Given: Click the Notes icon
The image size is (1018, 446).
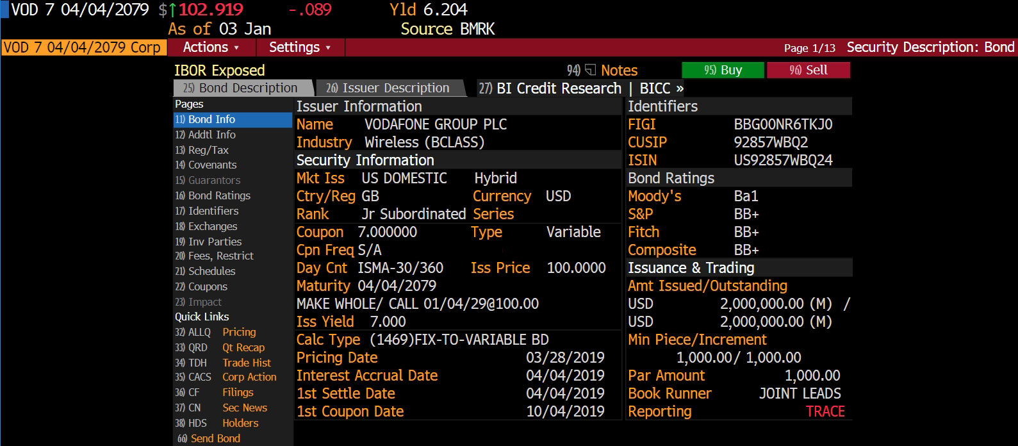Looking at the screenshot, I should tap(590, 70).
